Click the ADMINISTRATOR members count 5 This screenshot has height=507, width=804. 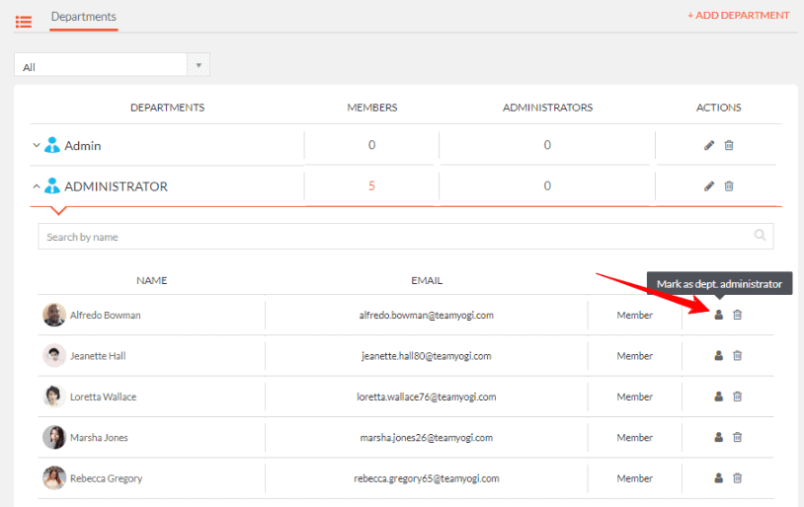tap(371, 185)
